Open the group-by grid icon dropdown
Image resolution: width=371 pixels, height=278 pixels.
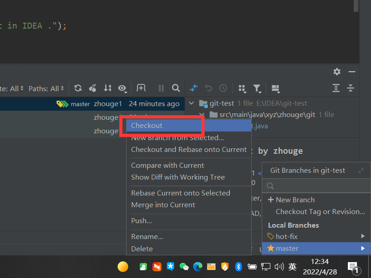tap(242, 89)
